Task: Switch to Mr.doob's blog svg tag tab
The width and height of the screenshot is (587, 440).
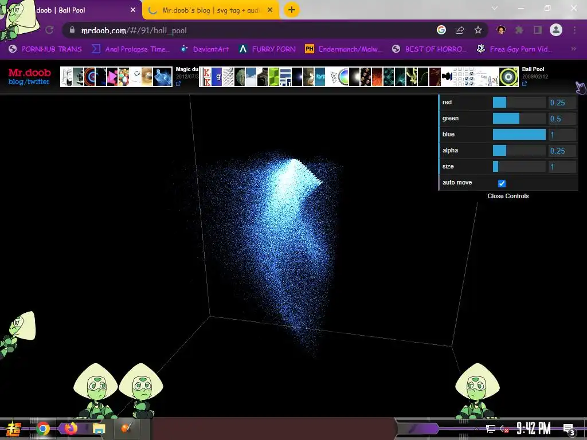Action: tap(210, 10)
